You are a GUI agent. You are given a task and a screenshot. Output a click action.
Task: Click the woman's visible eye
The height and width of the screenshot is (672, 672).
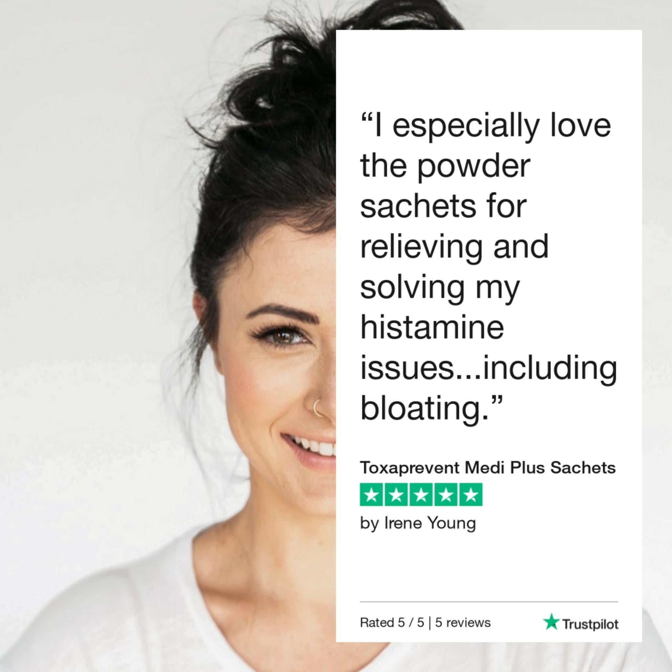[283, 336]
